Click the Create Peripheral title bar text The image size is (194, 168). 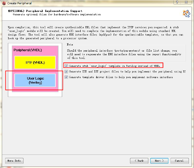click(x=19, y=3)
